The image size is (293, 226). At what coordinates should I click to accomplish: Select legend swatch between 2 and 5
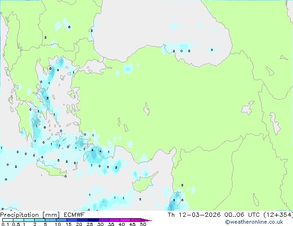40,220
